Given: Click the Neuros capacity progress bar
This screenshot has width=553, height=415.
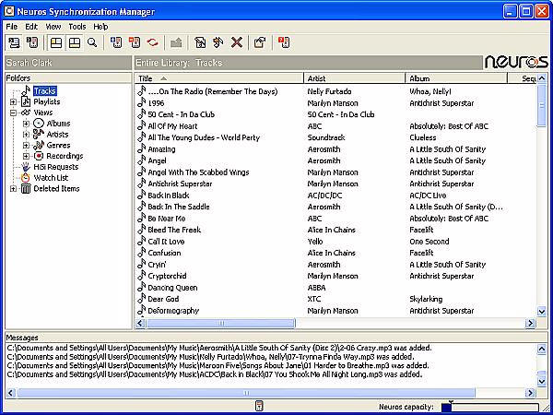Looking at the screenshot, I should (490, 407).
